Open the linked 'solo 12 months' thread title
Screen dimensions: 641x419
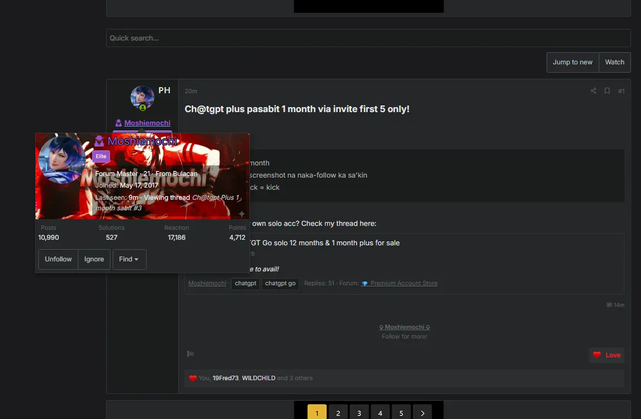(x=324, y=243)
